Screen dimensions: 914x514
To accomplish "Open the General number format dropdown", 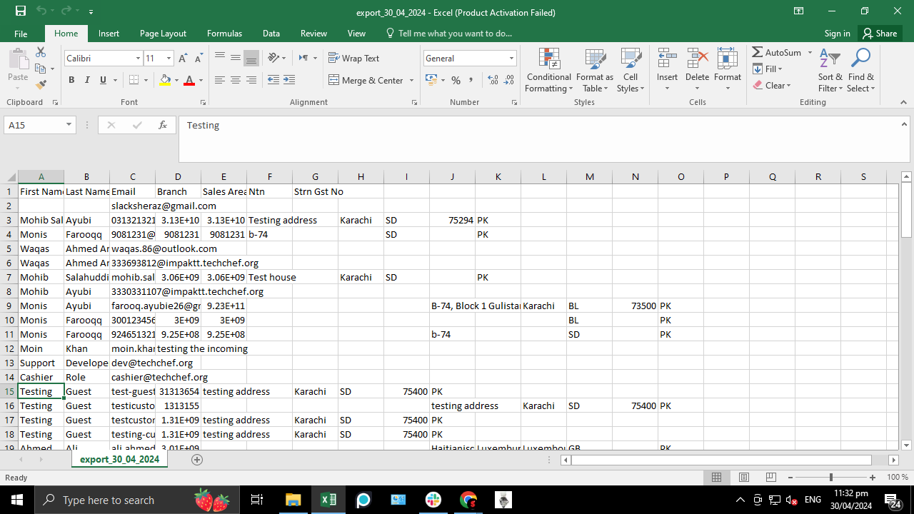I will (511, 59).
